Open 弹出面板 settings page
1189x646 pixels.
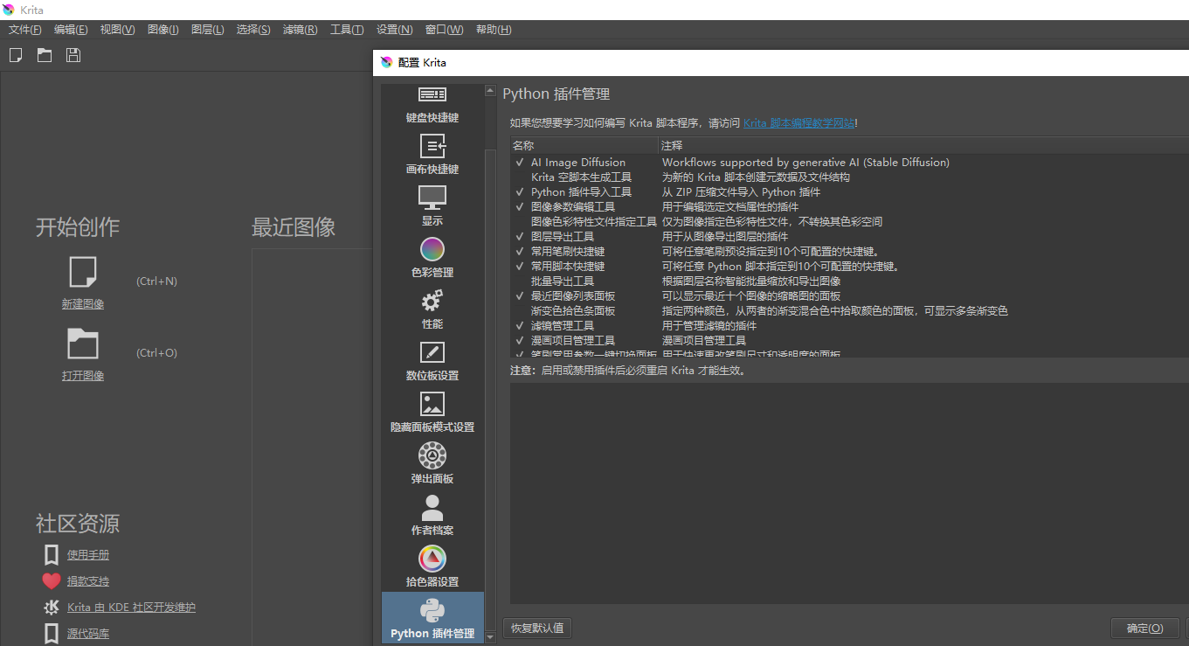(x=432, y=465)
